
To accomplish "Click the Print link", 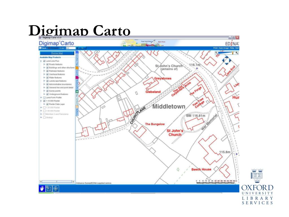I will [215, 48].
